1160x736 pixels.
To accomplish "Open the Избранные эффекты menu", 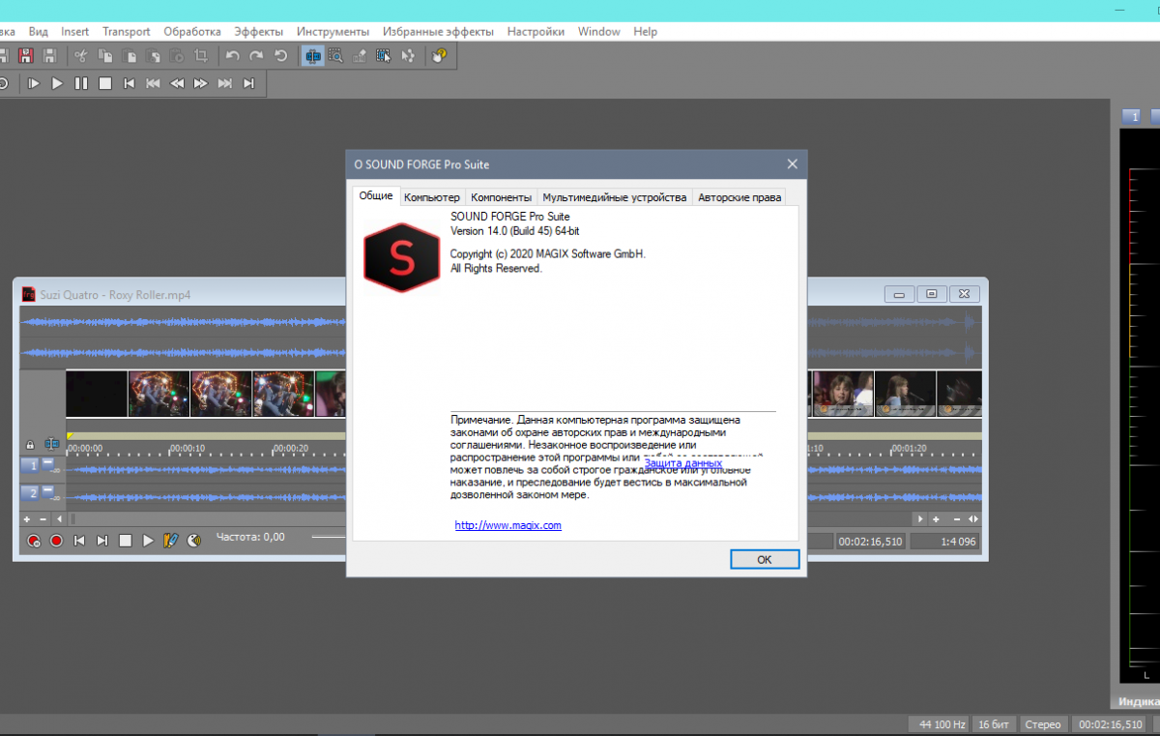I will (x=438, y=31).
